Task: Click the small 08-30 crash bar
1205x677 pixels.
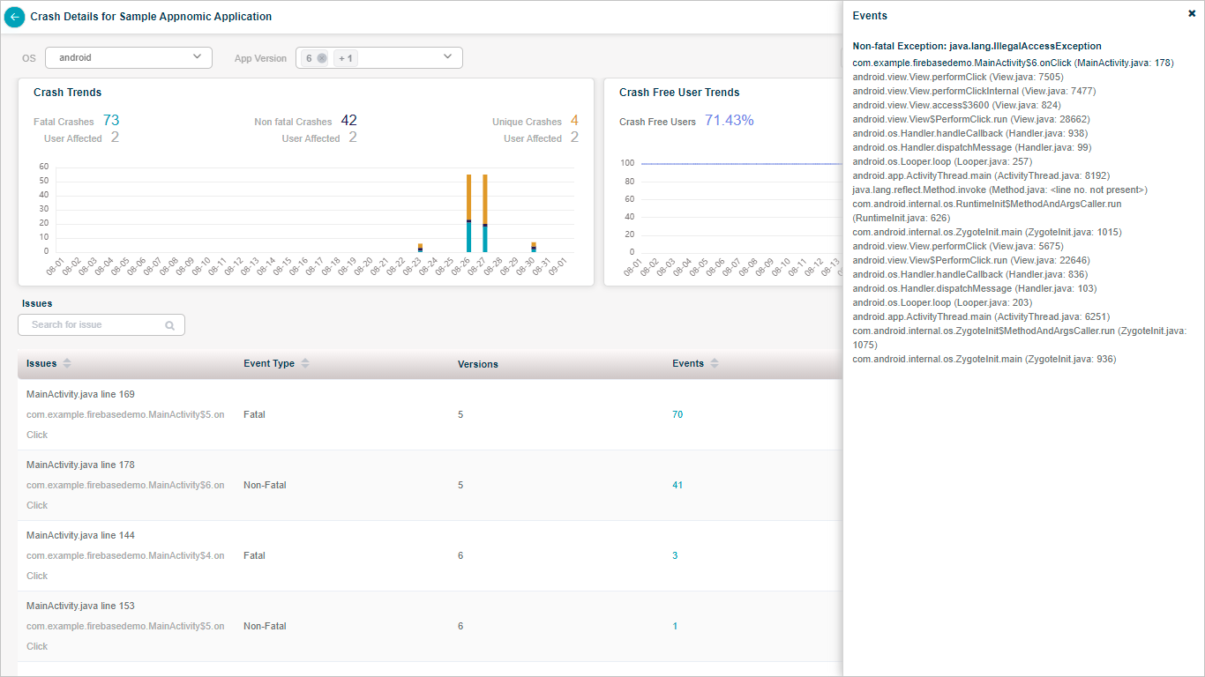Action: (534, 247)
